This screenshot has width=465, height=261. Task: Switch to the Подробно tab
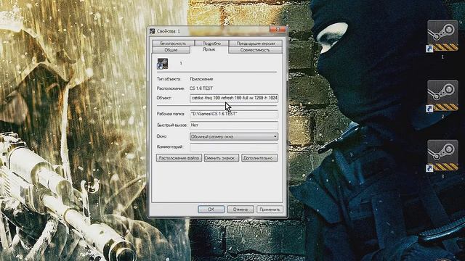(x=211, y=43)
